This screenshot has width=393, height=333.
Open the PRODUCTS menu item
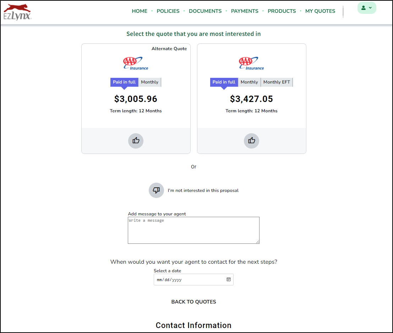[282, 11]
